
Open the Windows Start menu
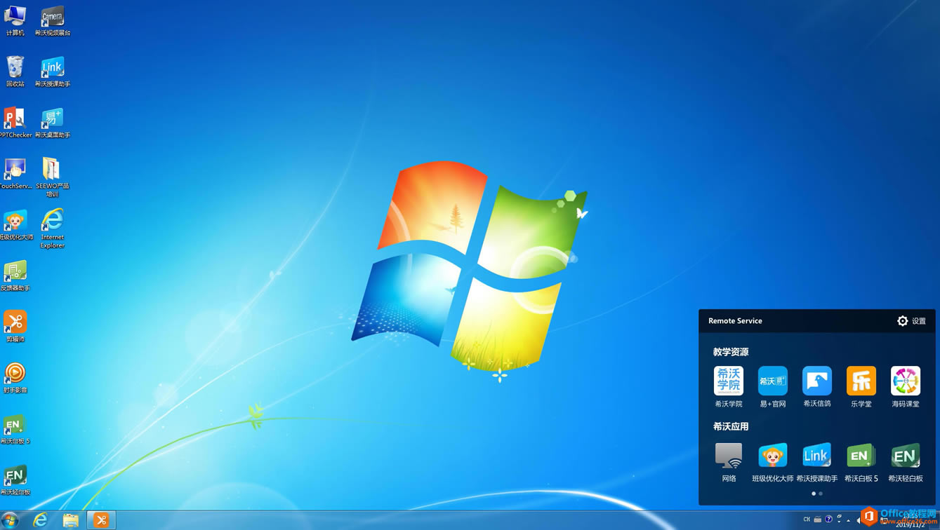pos(10,520)
